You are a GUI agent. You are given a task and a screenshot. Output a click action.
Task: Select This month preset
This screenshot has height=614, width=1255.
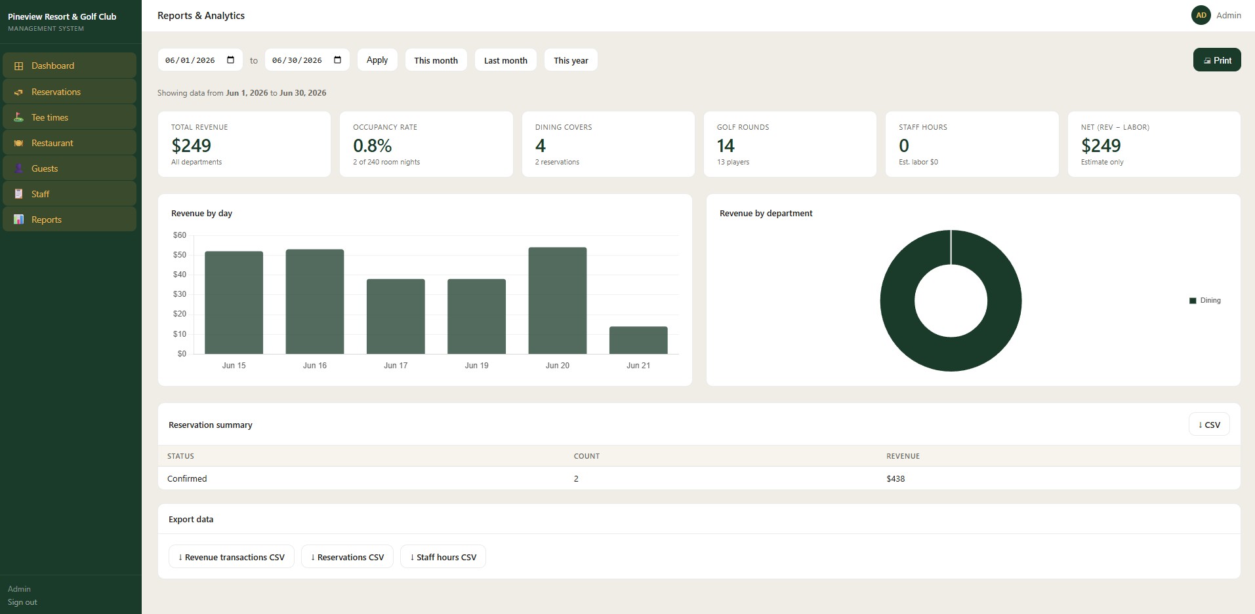coord(436,60)
